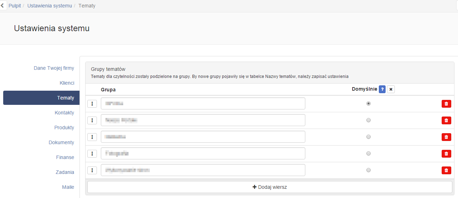Delete the last group row using trash icon

tap(446, 170)
